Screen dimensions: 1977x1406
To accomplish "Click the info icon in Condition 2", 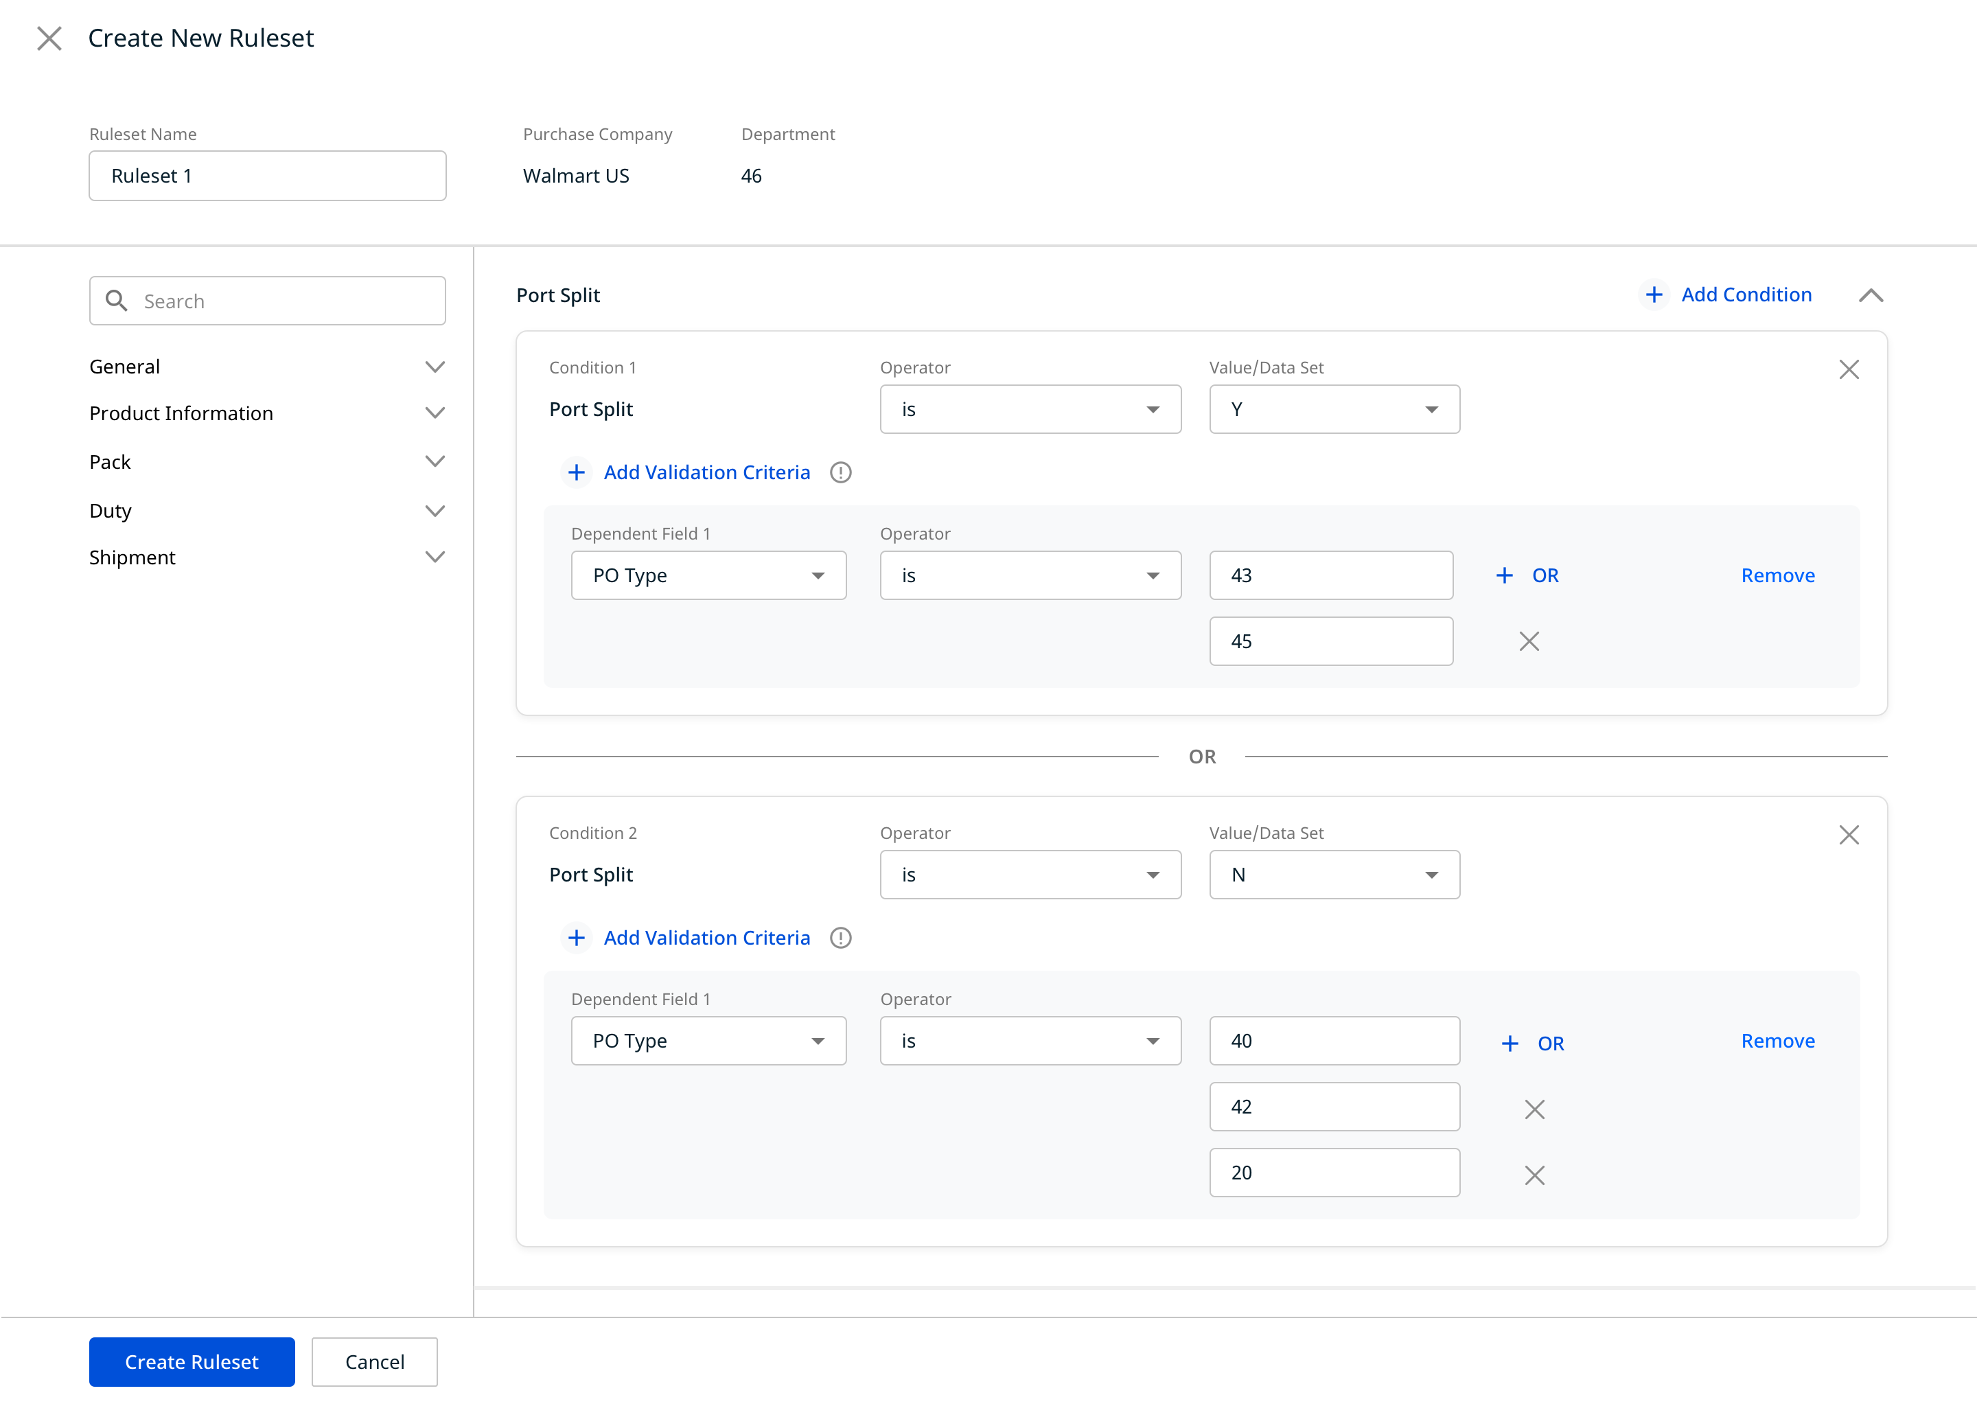I will (840, 938).
